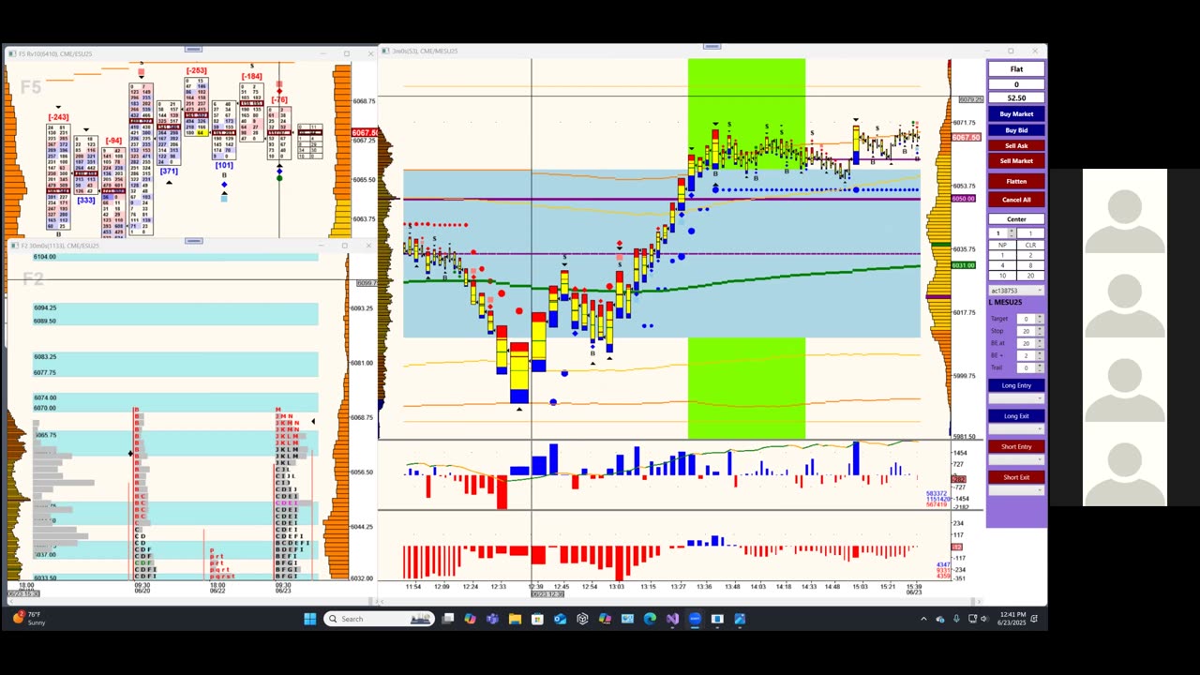Adjust the quantity stepper arrows
Image resolution: width=1200 pixels, height=675 pixels.
coord(1011,232)
